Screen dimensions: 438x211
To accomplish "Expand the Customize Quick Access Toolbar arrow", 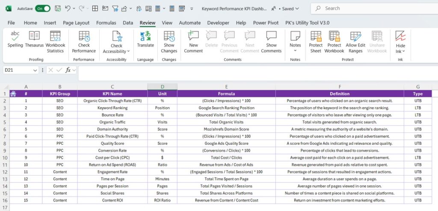I will [x=192, y=9].
